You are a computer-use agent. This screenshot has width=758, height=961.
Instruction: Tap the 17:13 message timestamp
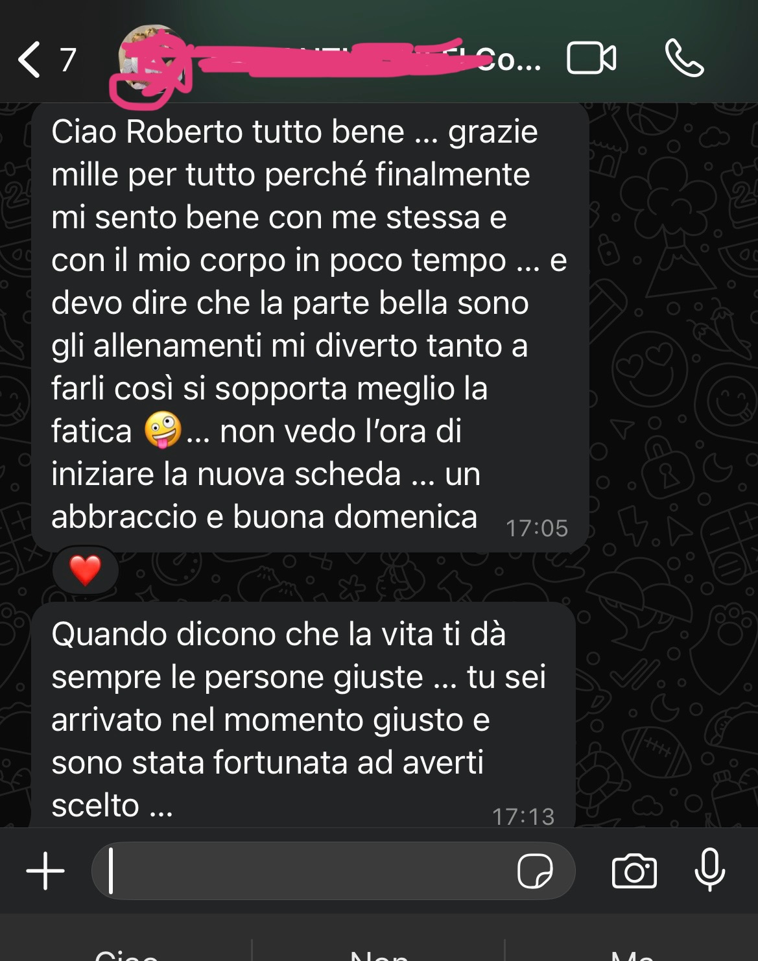[x=523, y=816]
